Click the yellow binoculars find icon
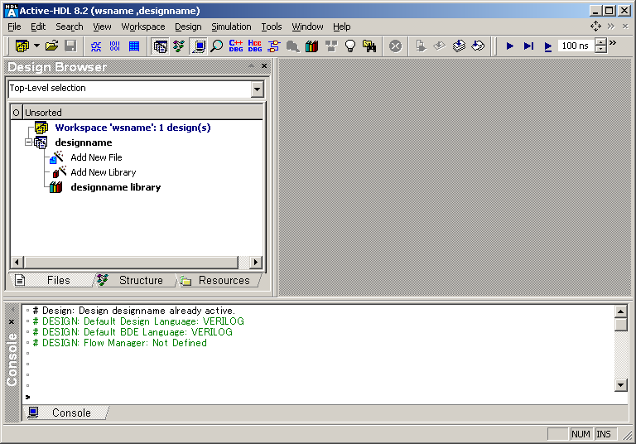The image size is (636, 444). [369, 46]
